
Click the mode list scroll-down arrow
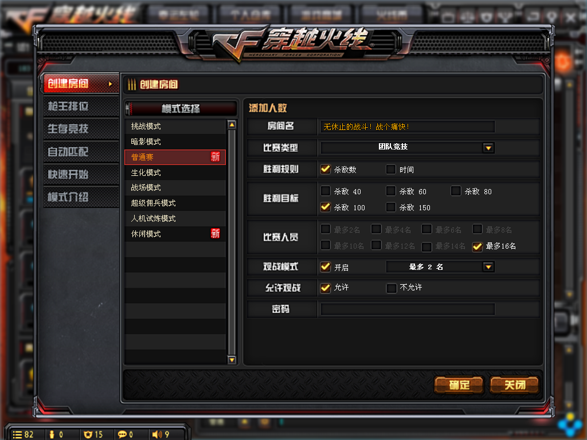point(232,360)
